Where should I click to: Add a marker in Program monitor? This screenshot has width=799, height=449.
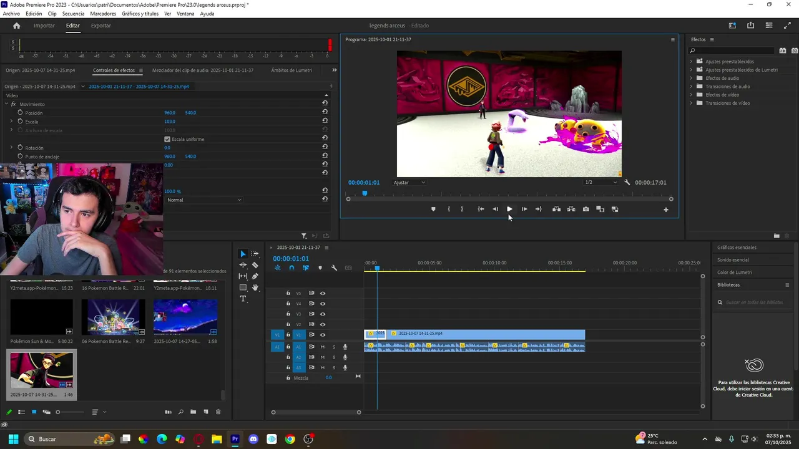[433, 209]
